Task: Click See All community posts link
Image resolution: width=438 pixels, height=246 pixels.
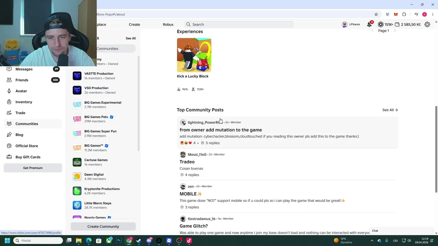Action: coord(390,110)
